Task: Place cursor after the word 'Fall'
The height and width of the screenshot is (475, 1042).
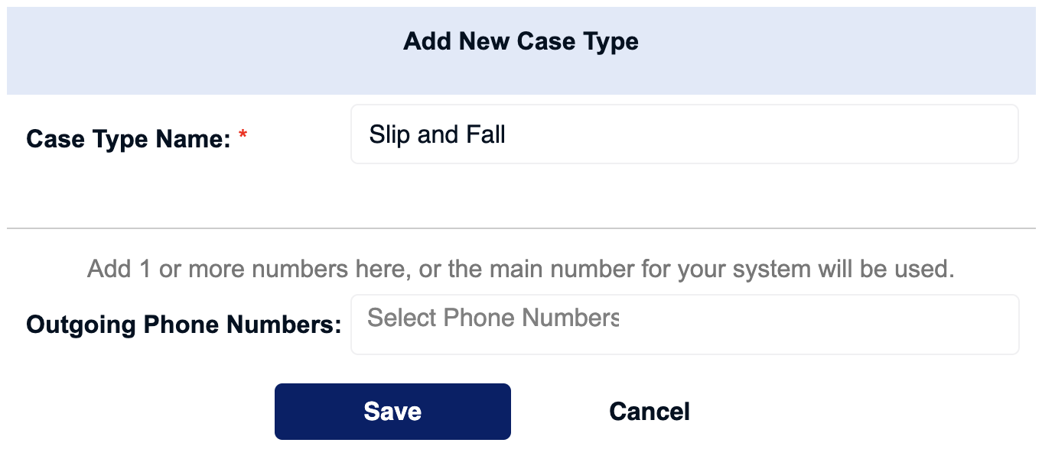Action: coord(507,134)
